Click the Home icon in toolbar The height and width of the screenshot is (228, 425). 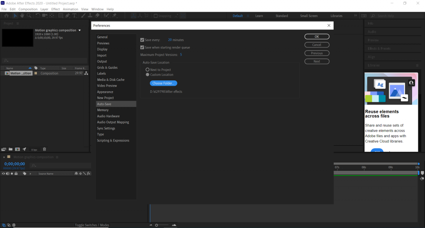pos(6,16)
